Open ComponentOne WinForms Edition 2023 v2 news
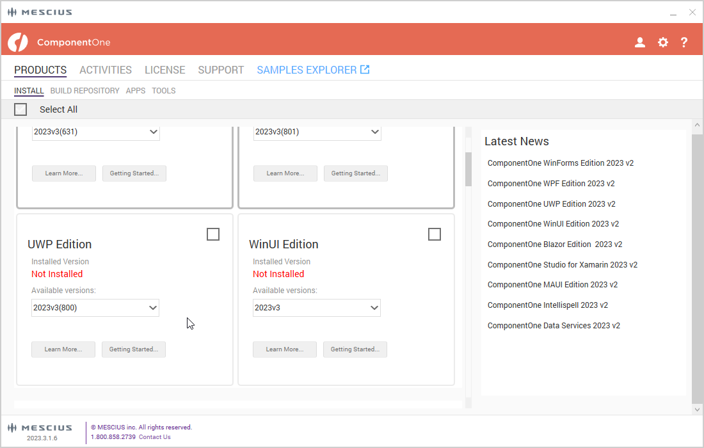The image size is (704, 448). click(x=561, y=163)
